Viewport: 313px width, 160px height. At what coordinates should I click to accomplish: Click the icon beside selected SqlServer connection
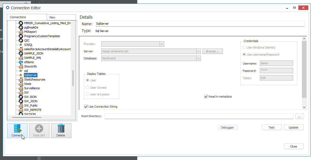(21, 75)
